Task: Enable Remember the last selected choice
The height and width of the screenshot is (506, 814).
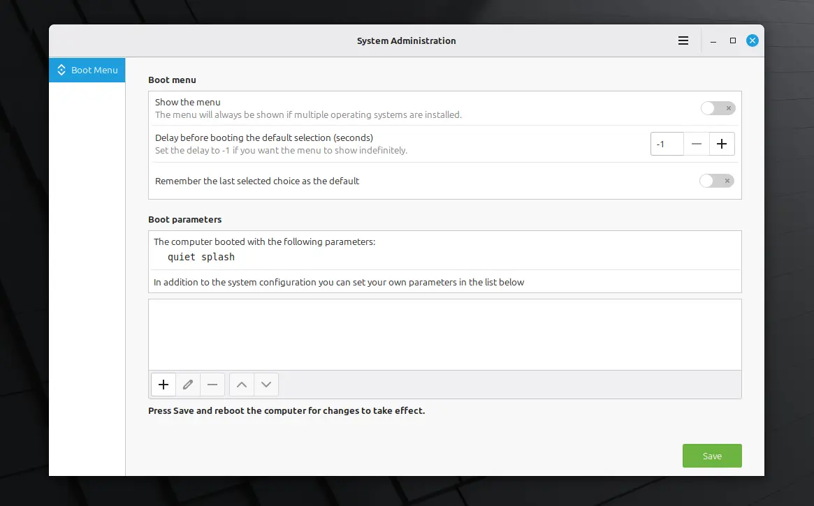Action: (x=717, y=181)
